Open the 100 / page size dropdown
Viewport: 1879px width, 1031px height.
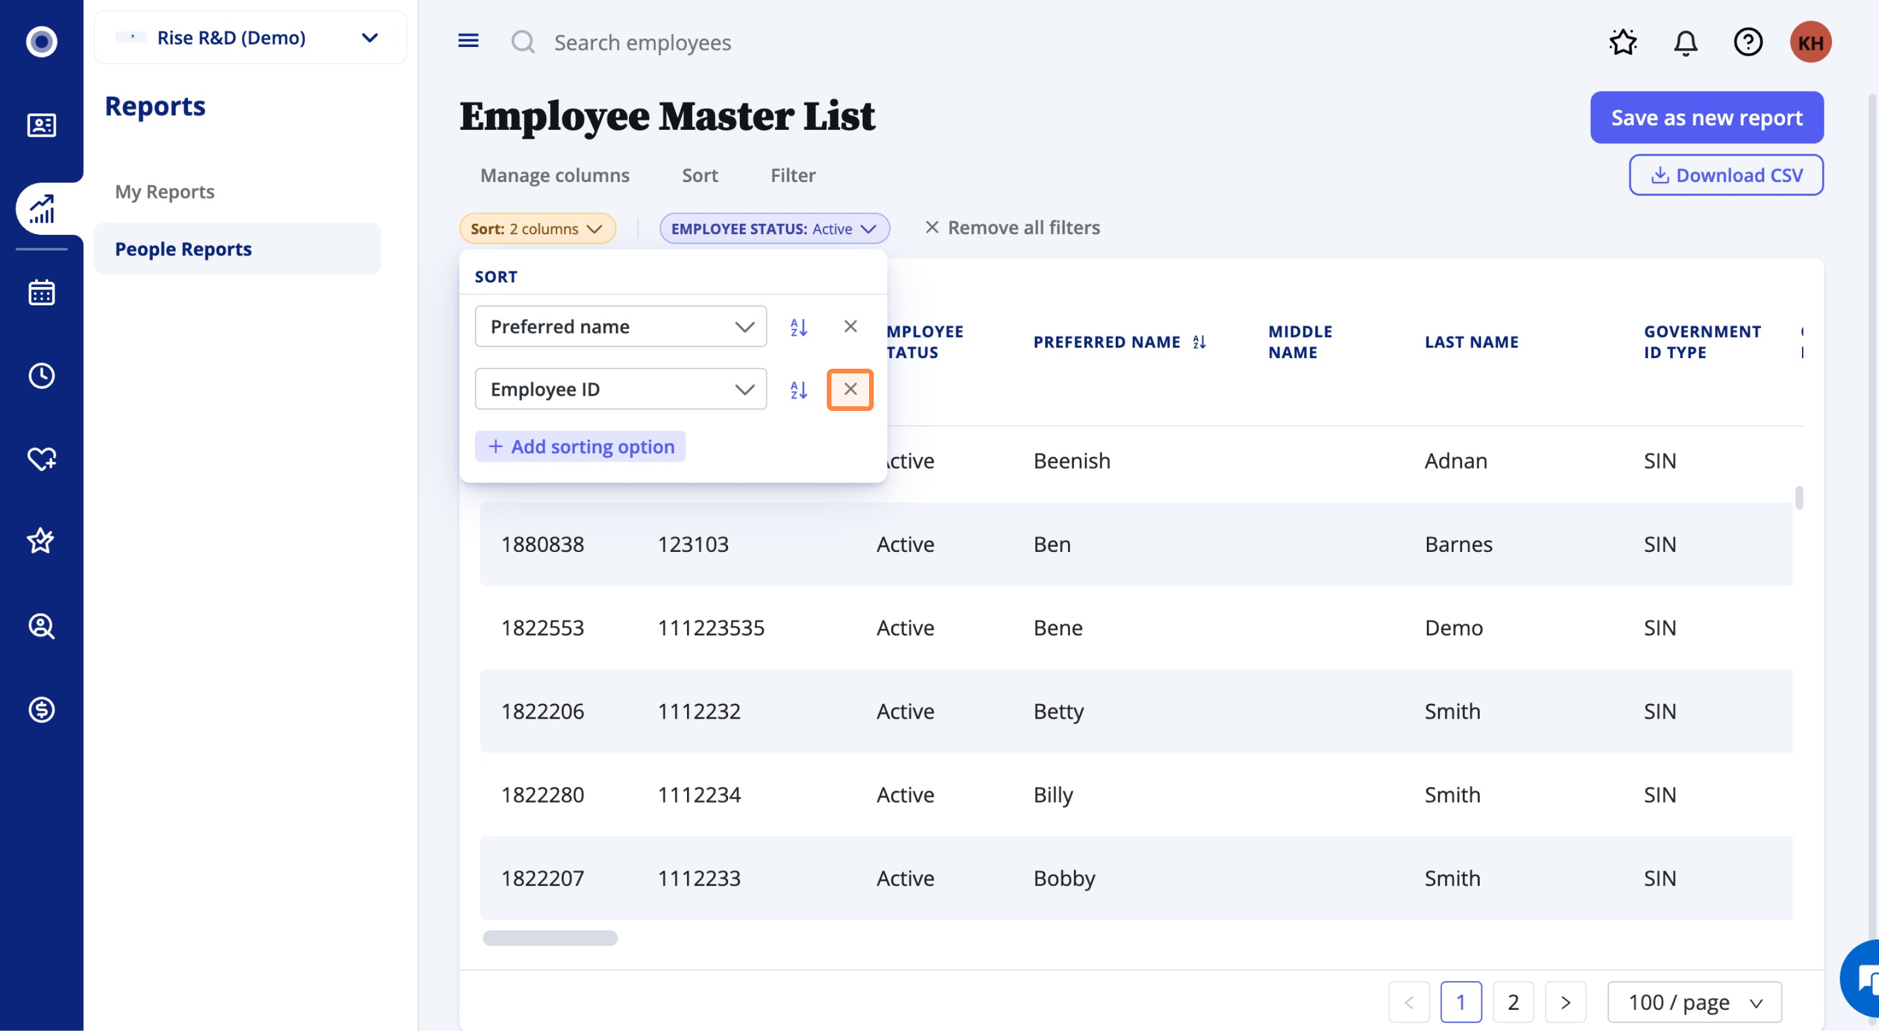(x=1693, y=1002)
